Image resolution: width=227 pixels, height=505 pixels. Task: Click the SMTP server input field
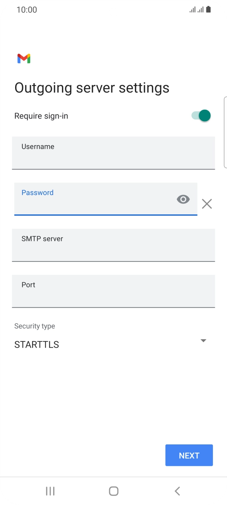(x=113, y=245)
